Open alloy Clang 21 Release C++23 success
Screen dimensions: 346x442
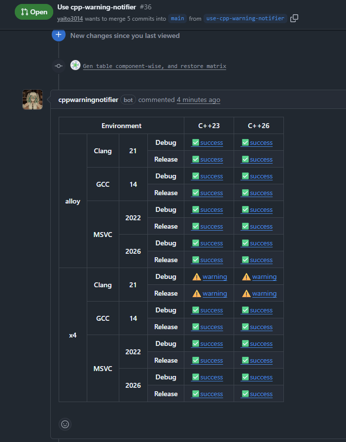coord(208,159)
